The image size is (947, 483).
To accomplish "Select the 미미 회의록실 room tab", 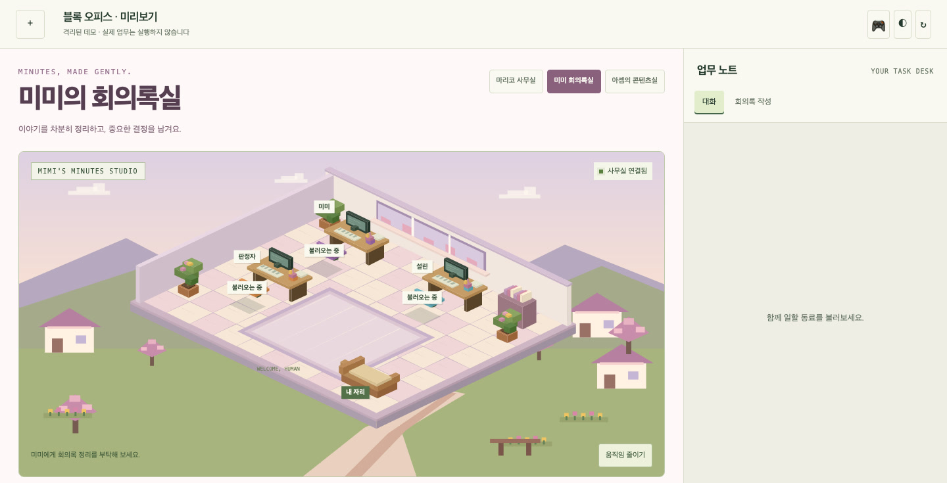I will [574, 81].
